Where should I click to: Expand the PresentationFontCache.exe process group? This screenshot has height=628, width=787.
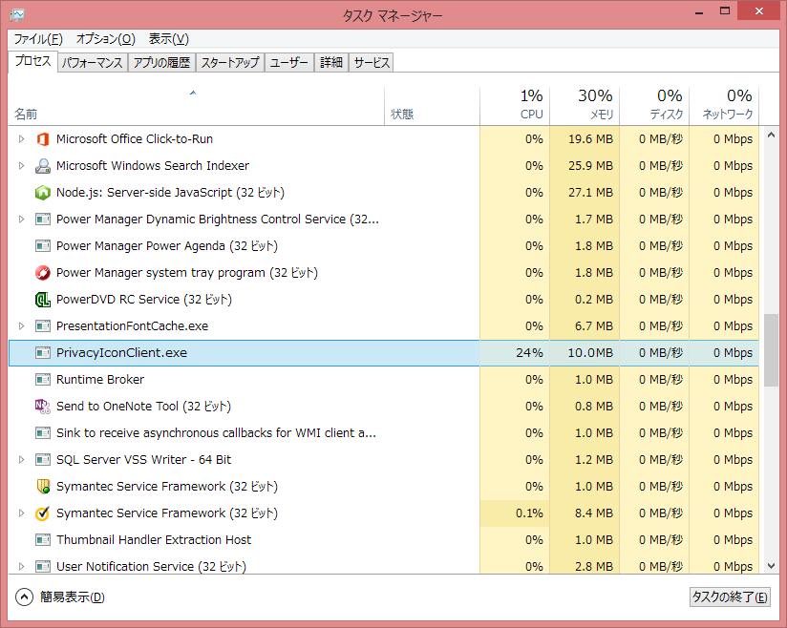tap(22, 326)
